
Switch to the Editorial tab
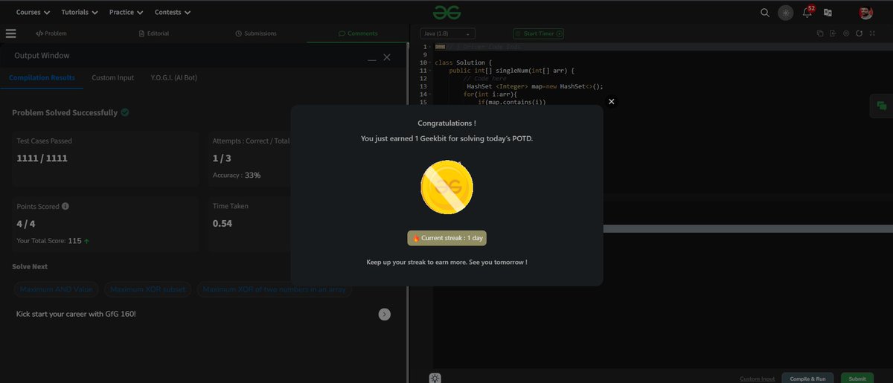click(154, 33)
